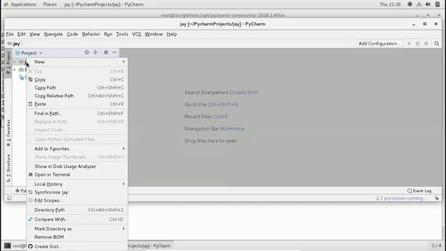
Task: Open the Window menu
Action: click(153, 34)
